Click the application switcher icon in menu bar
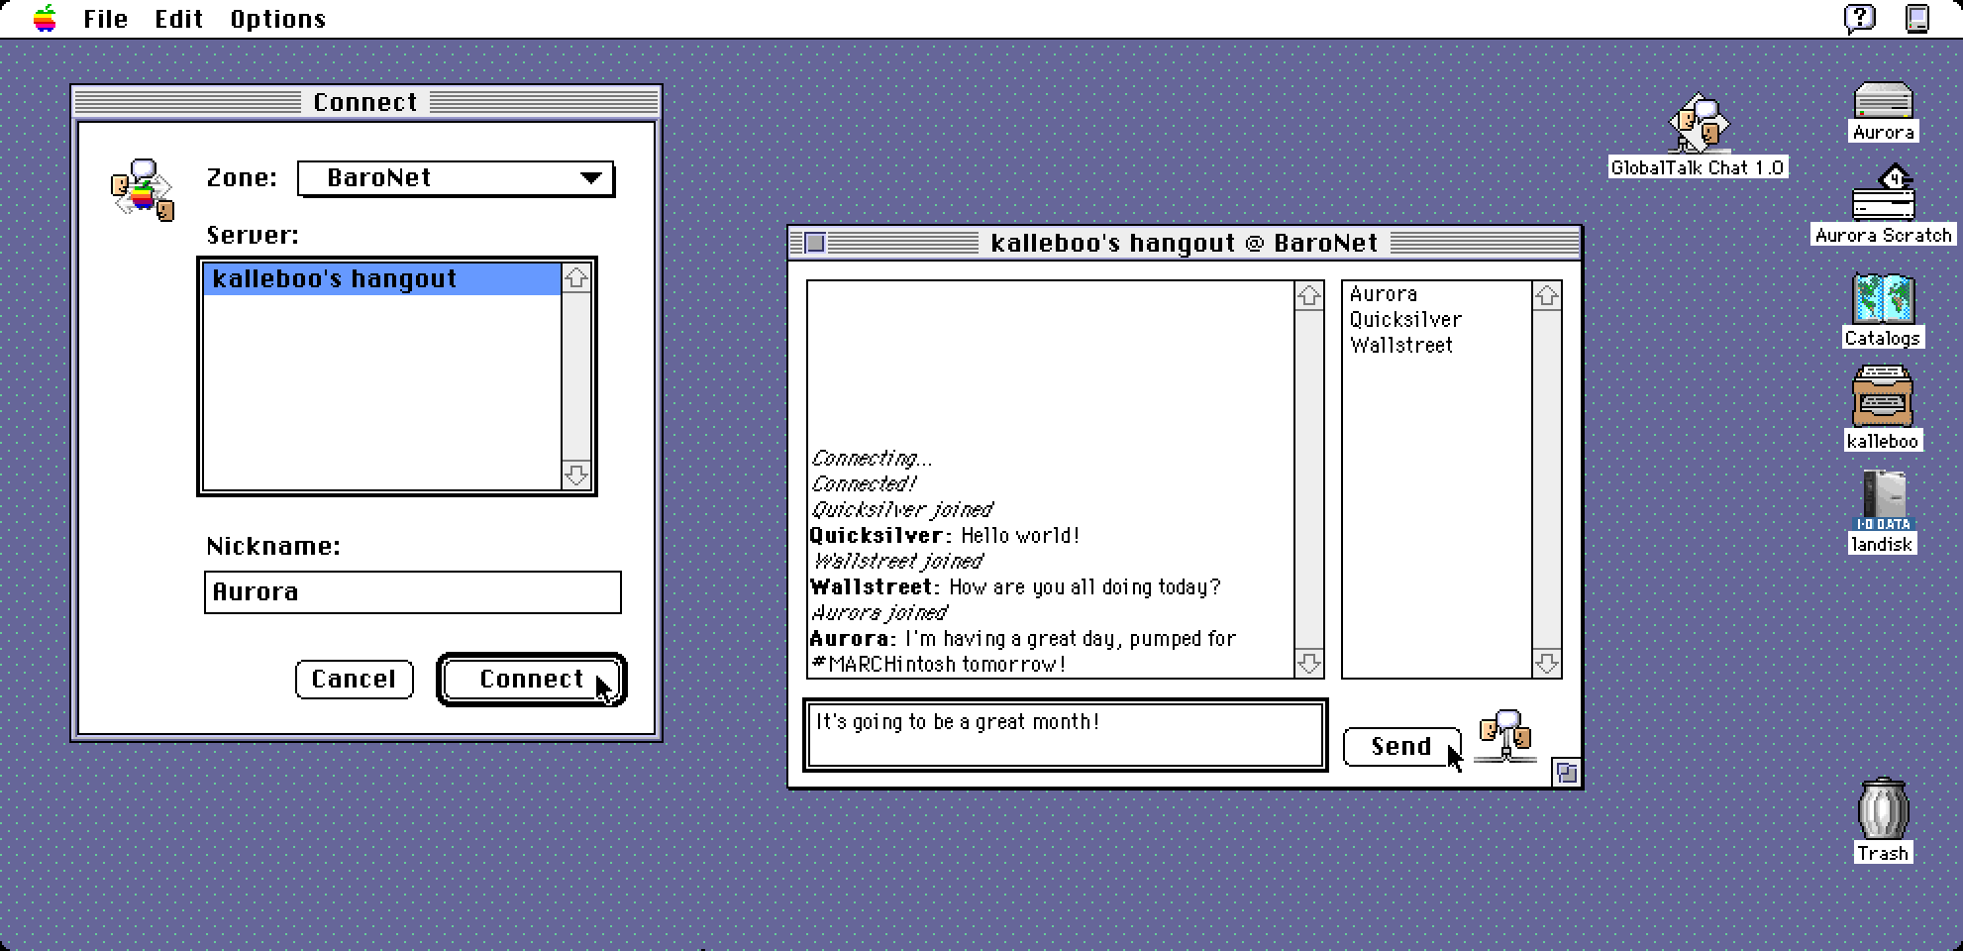 pos(1917,19)
